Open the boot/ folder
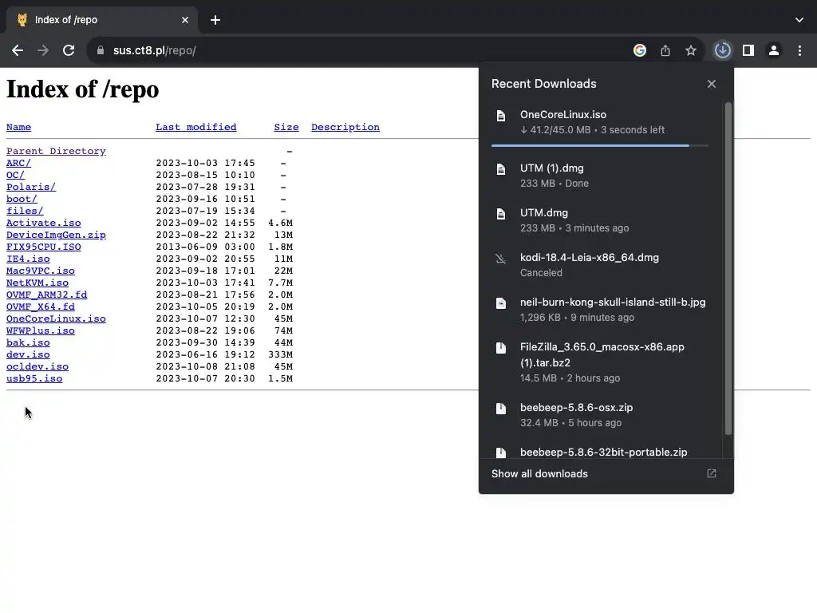Viewport: 817px width, 613px height. tap(22, 199)
